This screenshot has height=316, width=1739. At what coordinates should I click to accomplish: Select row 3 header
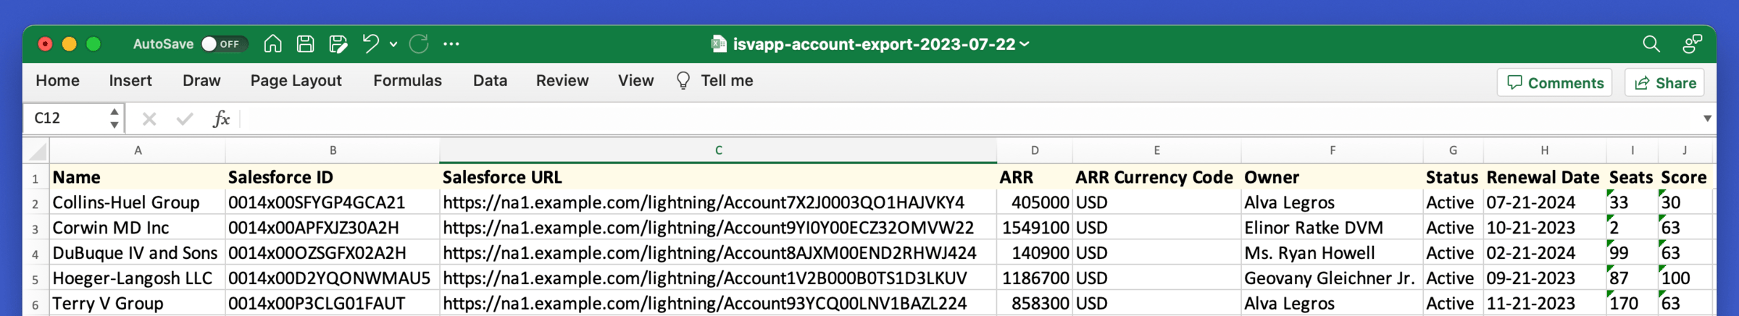[36, 228]
